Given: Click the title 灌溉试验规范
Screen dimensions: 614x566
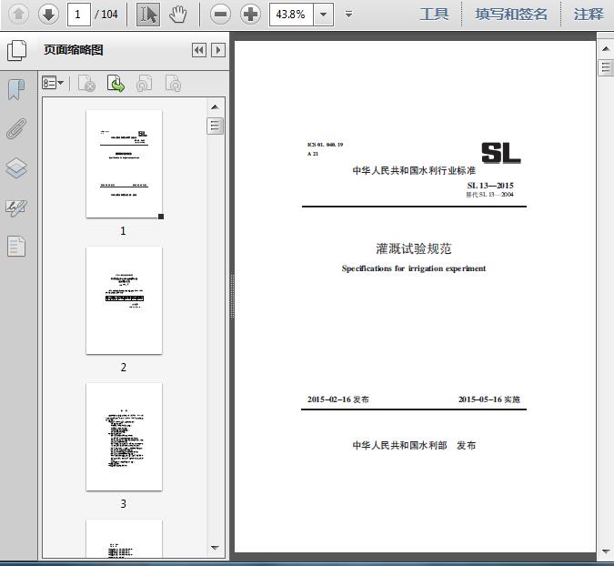Looking at the screenshot, I should click(414, 248).
